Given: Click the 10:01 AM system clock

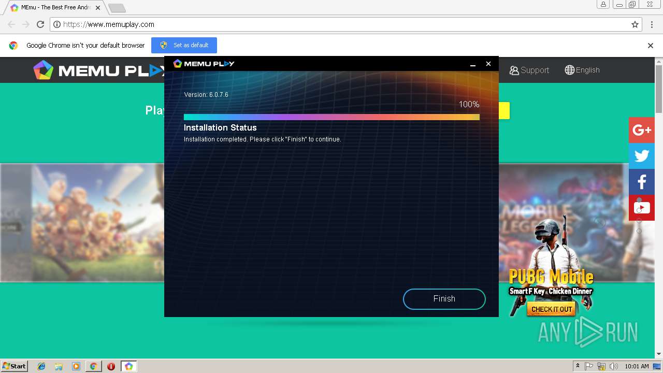Looking at the screenshot, I should click(x=637, y=366).
